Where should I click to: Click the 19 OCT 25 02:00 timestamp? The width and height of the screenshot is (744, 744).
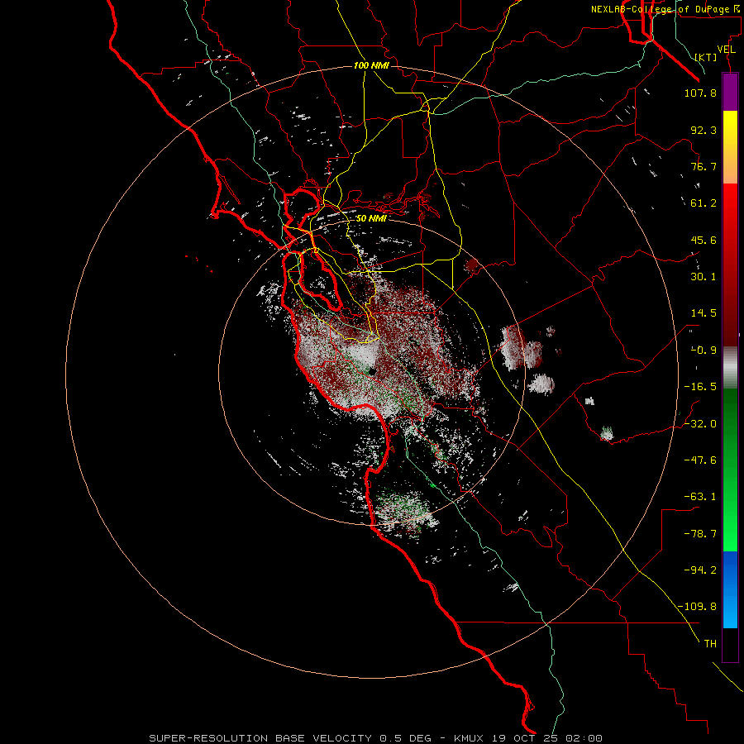click(x=547, y=738)
